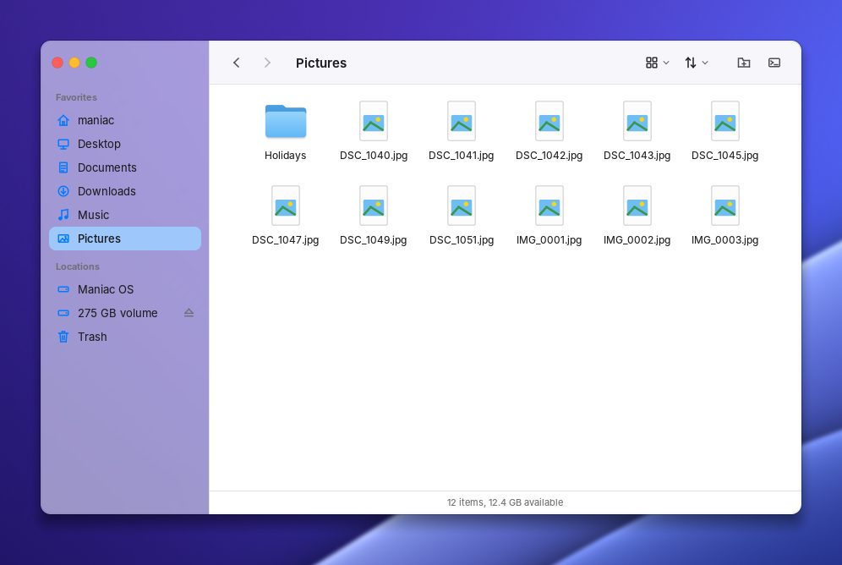
Task: Select the DSC_1043.jpg file icon
Action: pyautogui.click(x=637, y=121)
